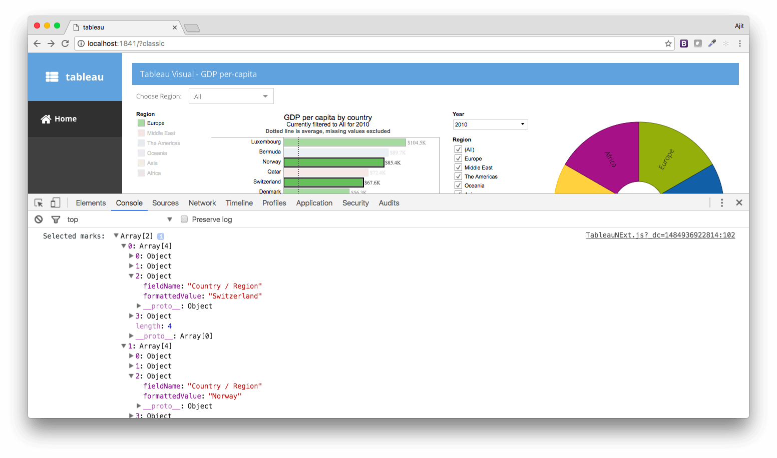This screenshot has height=458, width=777.
Task: Click the address bar URL field
Action: 374,43
